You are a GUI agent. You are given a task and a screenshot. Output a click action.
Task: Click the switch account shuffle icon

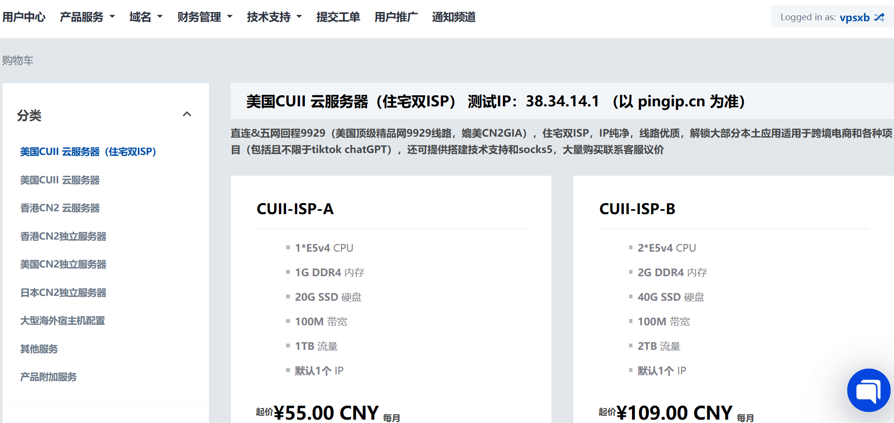(x=879, y=17)
